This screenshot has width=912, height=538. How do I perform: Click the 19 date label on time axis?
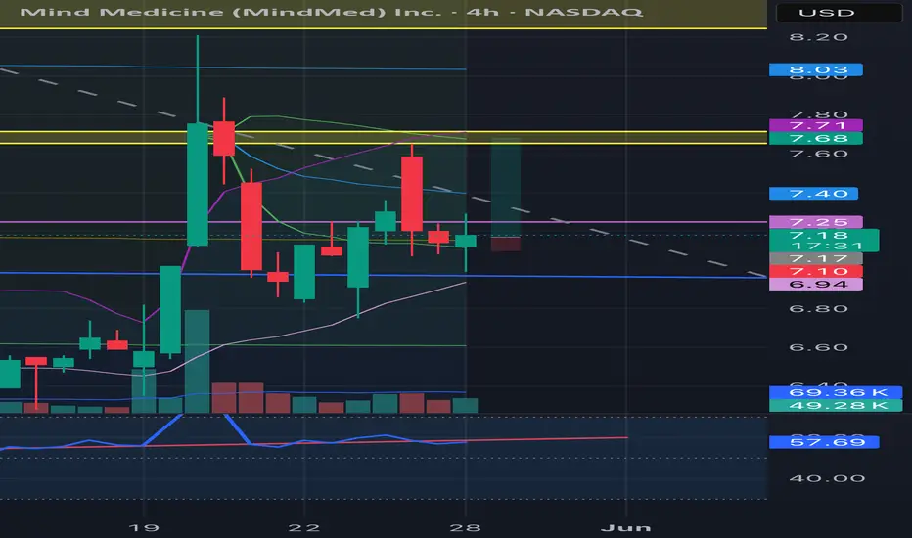point(143,527)
